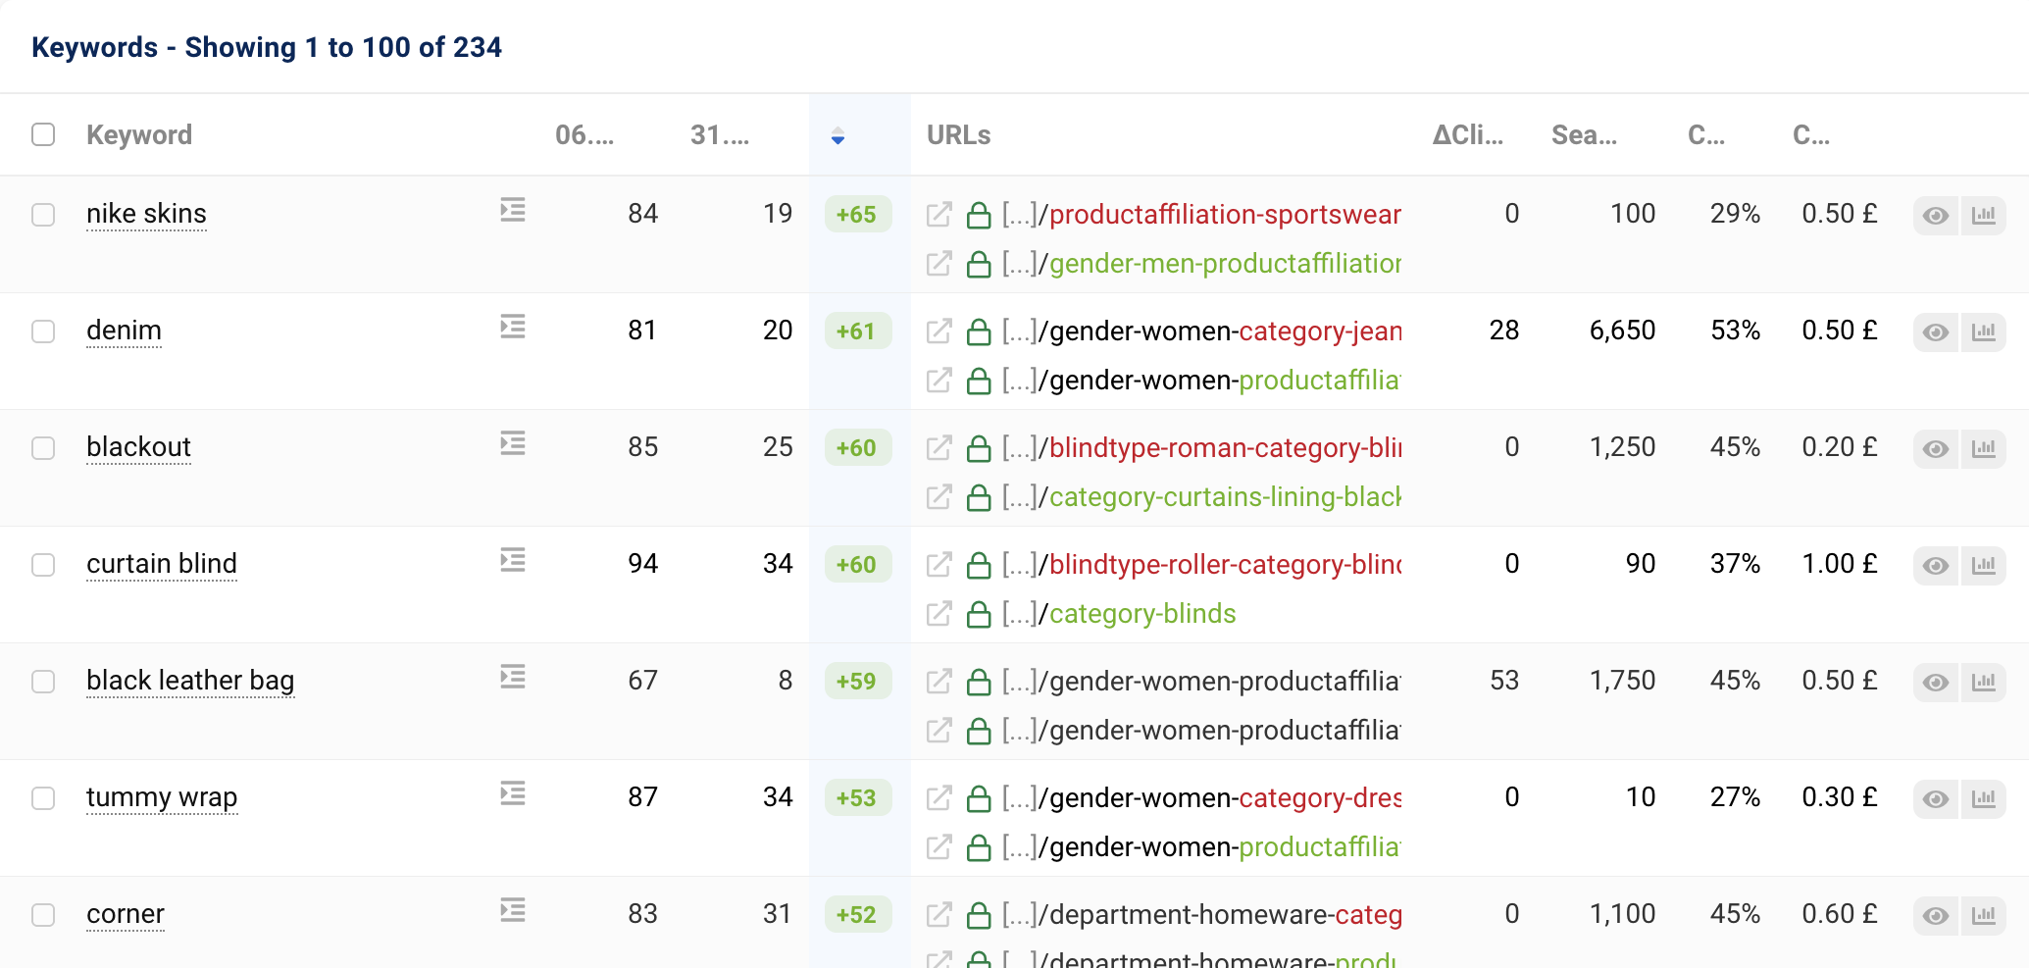Check the curtain blind row checkbox

point(43,565)
